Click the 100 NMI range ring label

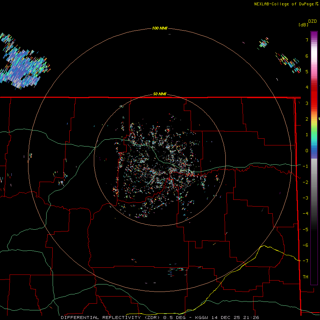pyautogui.click(x=160, y=28)
